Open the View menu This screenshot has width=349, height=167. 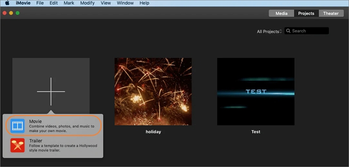(106, 3)
